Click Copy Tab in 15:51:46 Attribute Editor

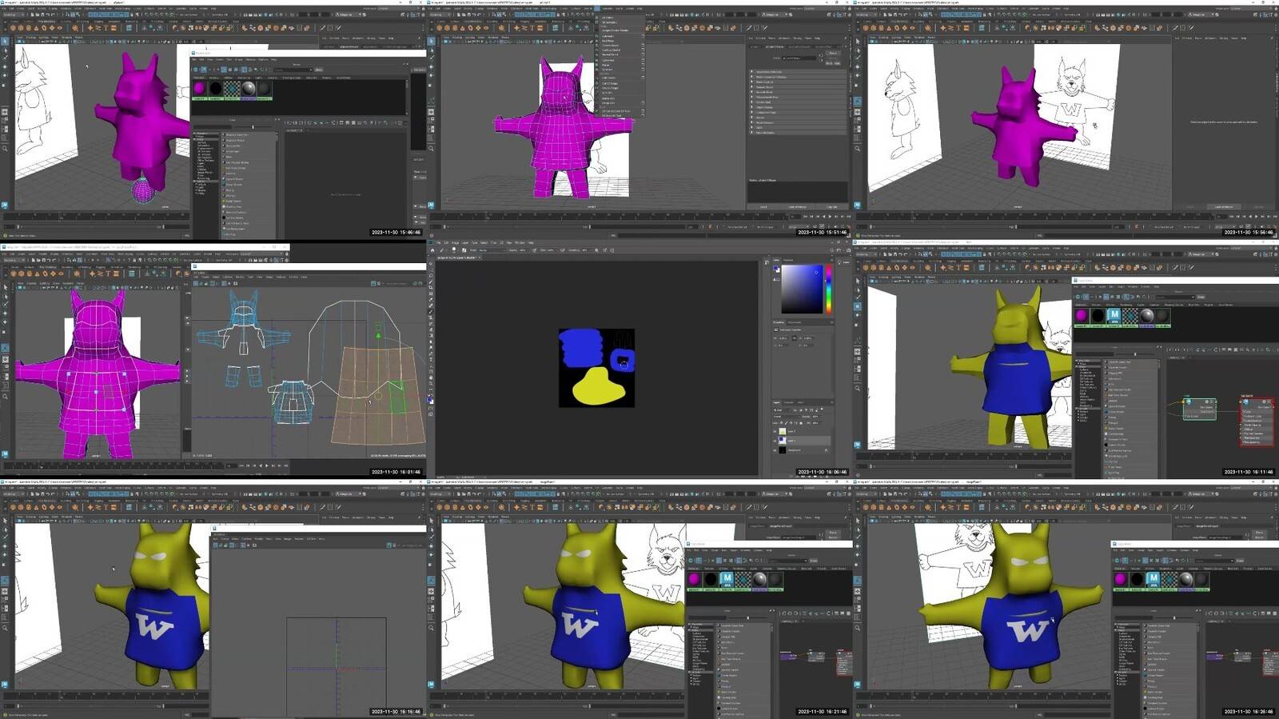coord(832,207)
